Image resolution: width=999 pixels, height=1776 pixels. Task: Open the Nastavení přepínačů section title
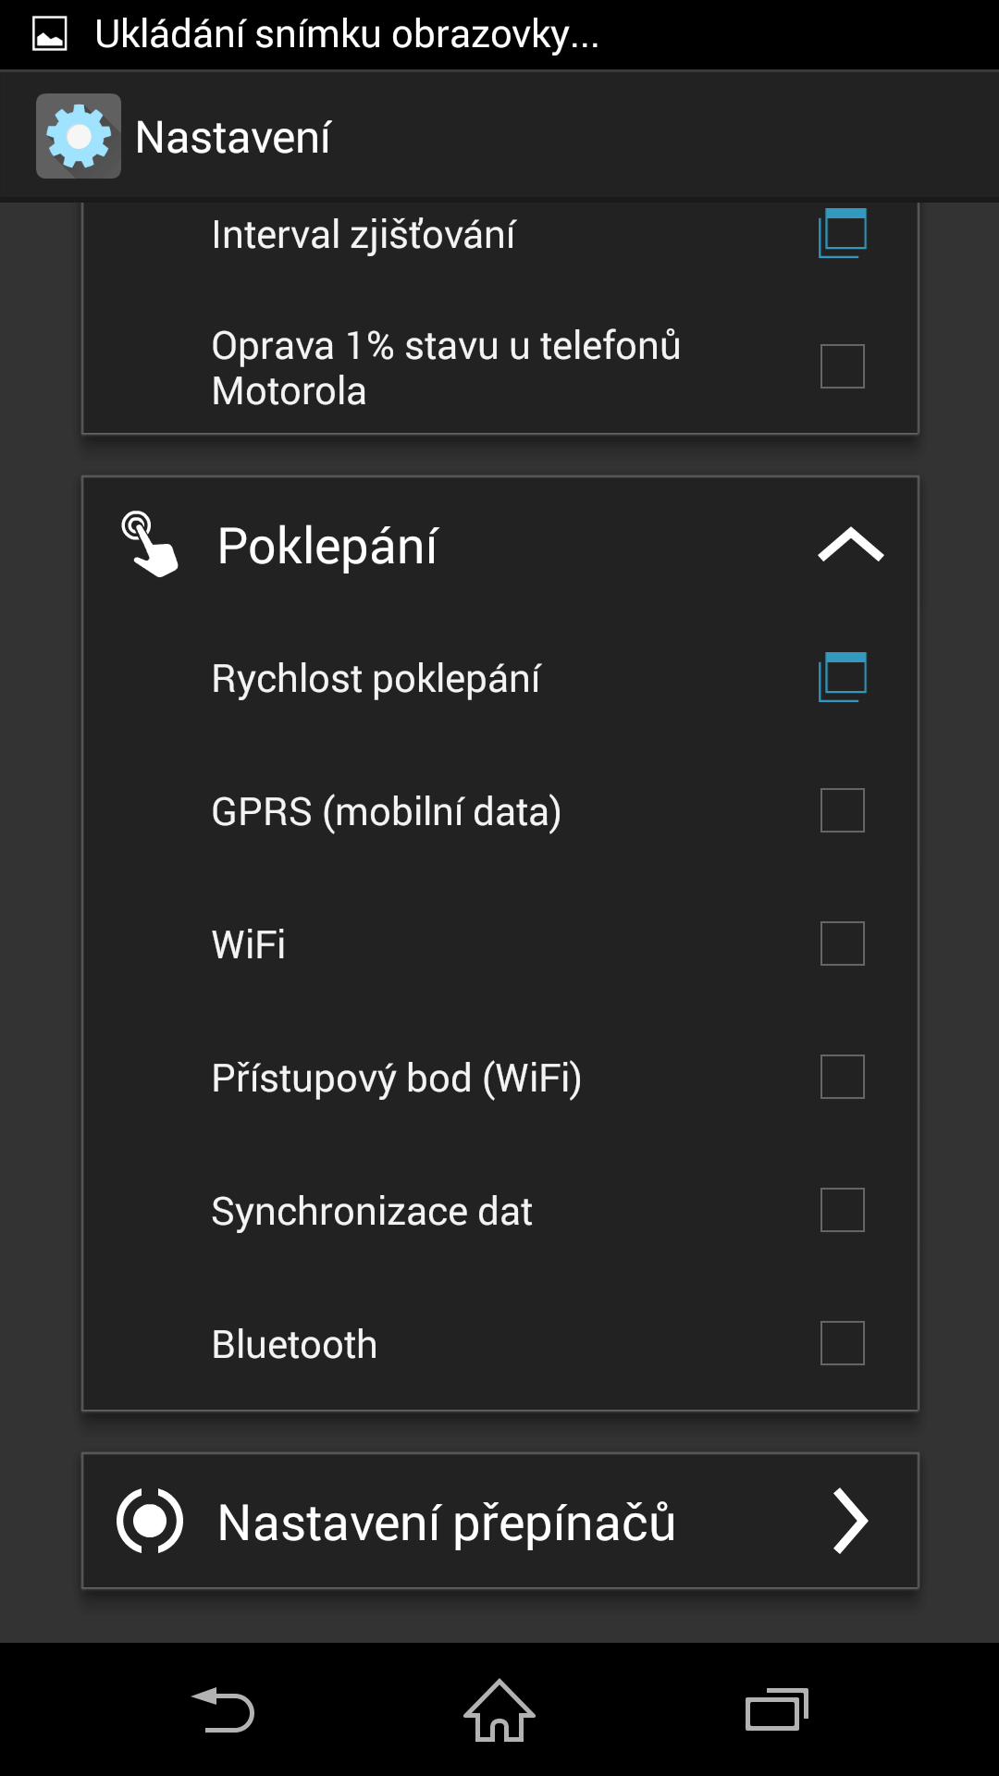(447, 1523)
